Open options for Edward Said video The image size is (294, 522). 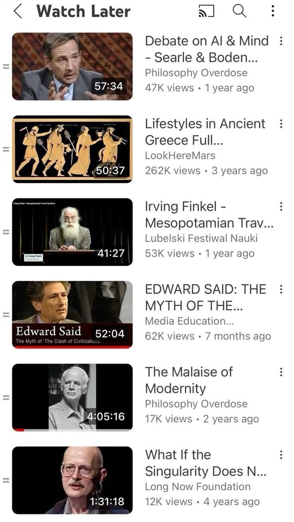pyautogui.click(x=281, y=289)
